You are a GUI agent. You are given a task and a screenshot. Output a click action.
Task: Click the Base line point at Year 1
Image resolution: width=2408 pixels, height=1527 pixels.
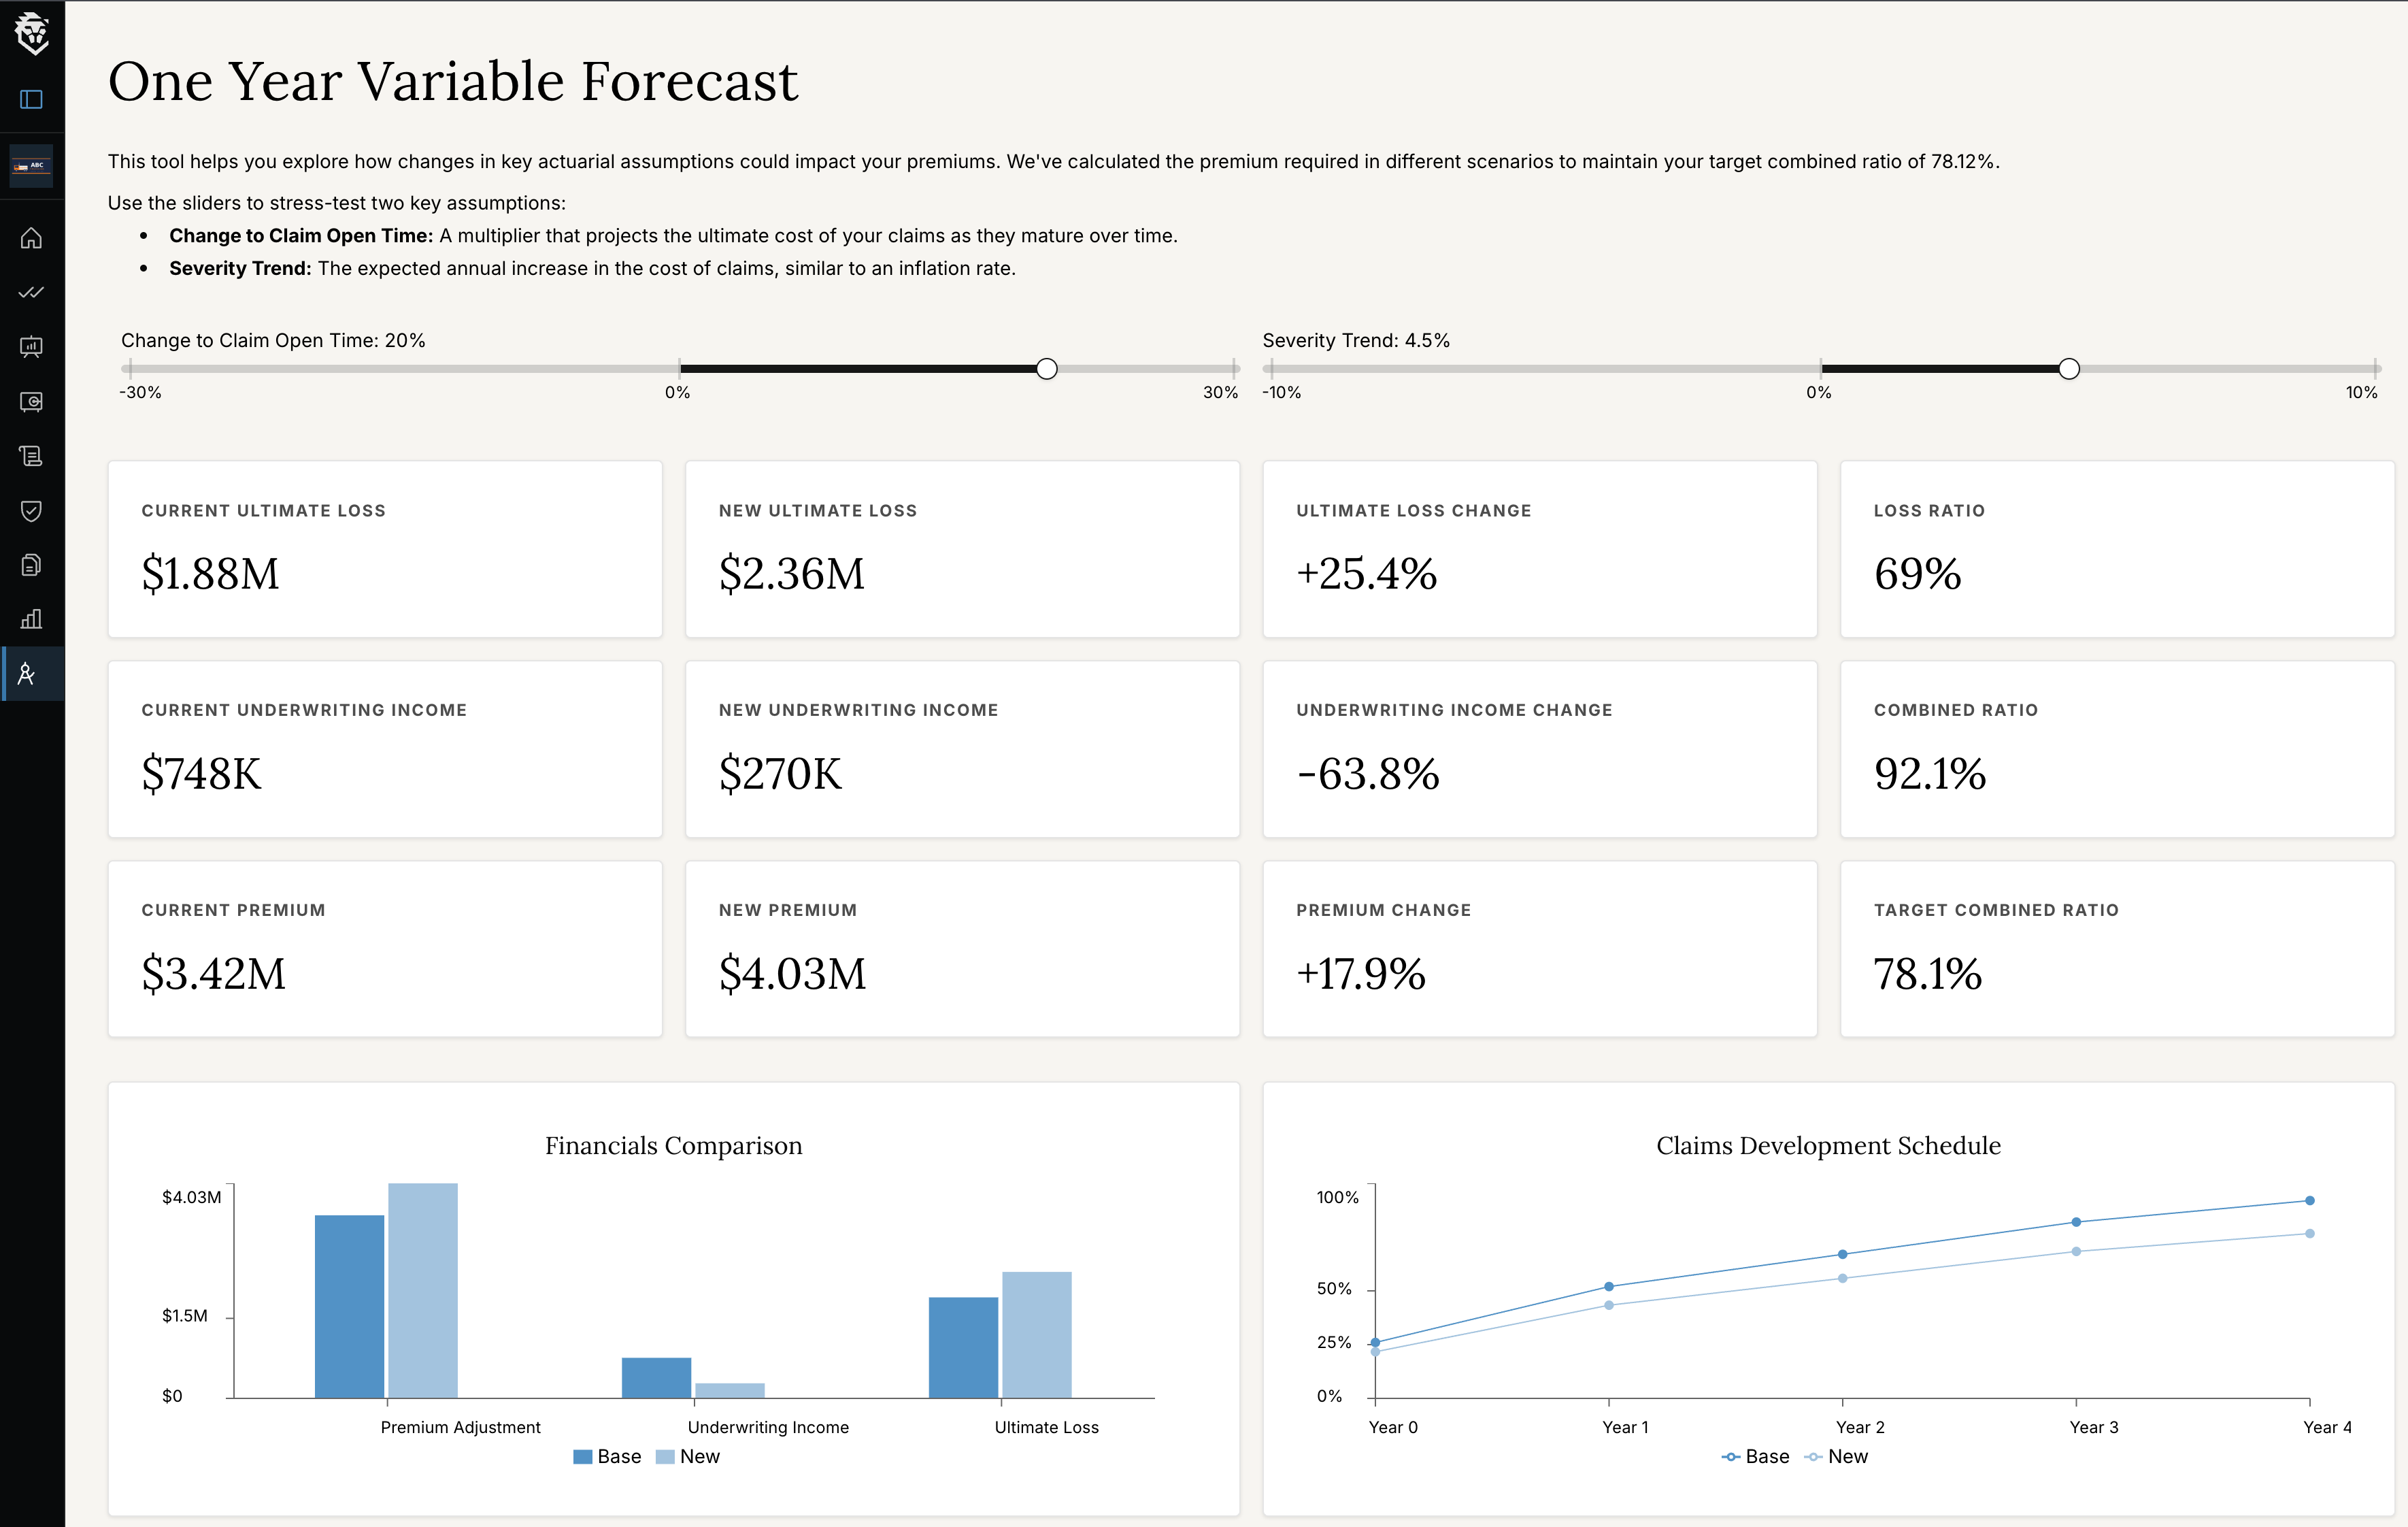(1609, 1287)
